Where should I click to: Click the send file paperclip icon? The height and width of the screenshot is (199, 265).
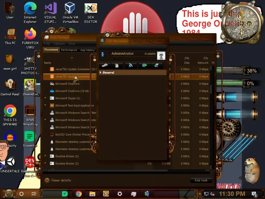(x=117, y=66)
